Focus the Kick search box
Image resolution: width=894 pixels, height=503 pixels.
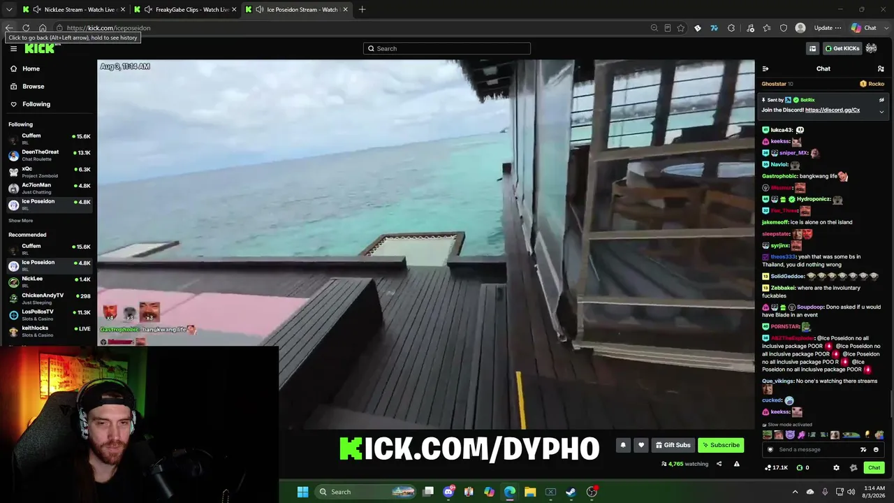(447, 48)
